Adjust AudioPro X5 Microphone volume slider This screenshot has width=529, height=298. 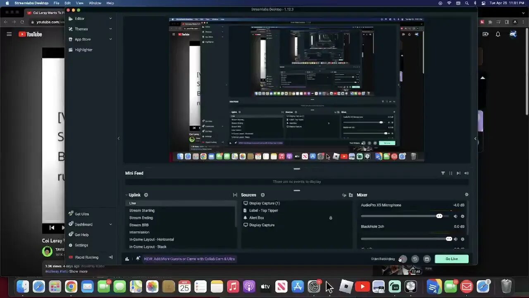tap(405, 216)
